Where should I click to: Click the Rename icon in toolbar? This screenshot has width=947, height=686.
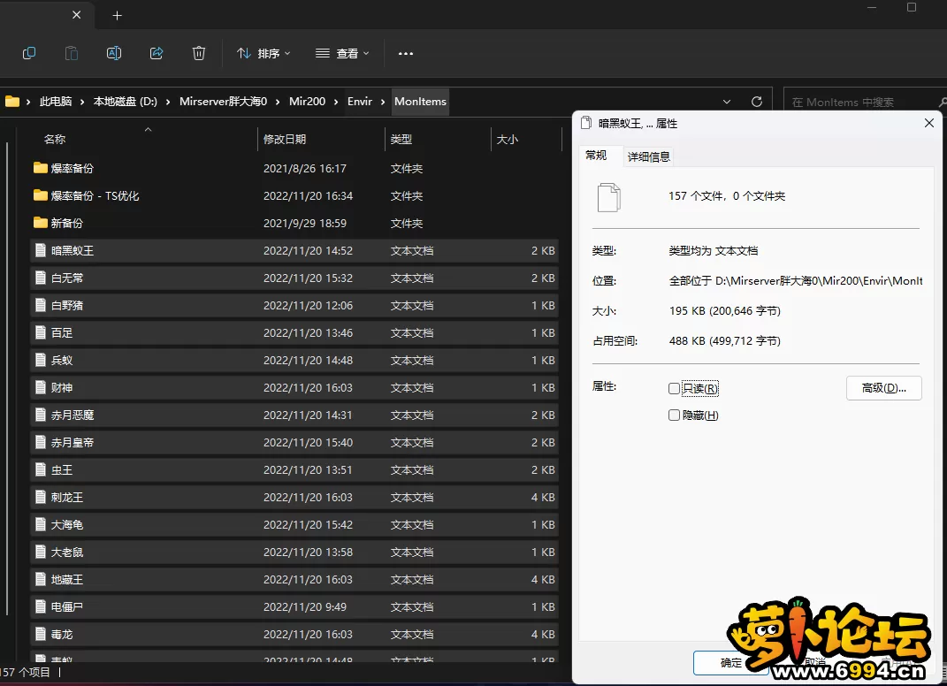(x=113, y=53)
